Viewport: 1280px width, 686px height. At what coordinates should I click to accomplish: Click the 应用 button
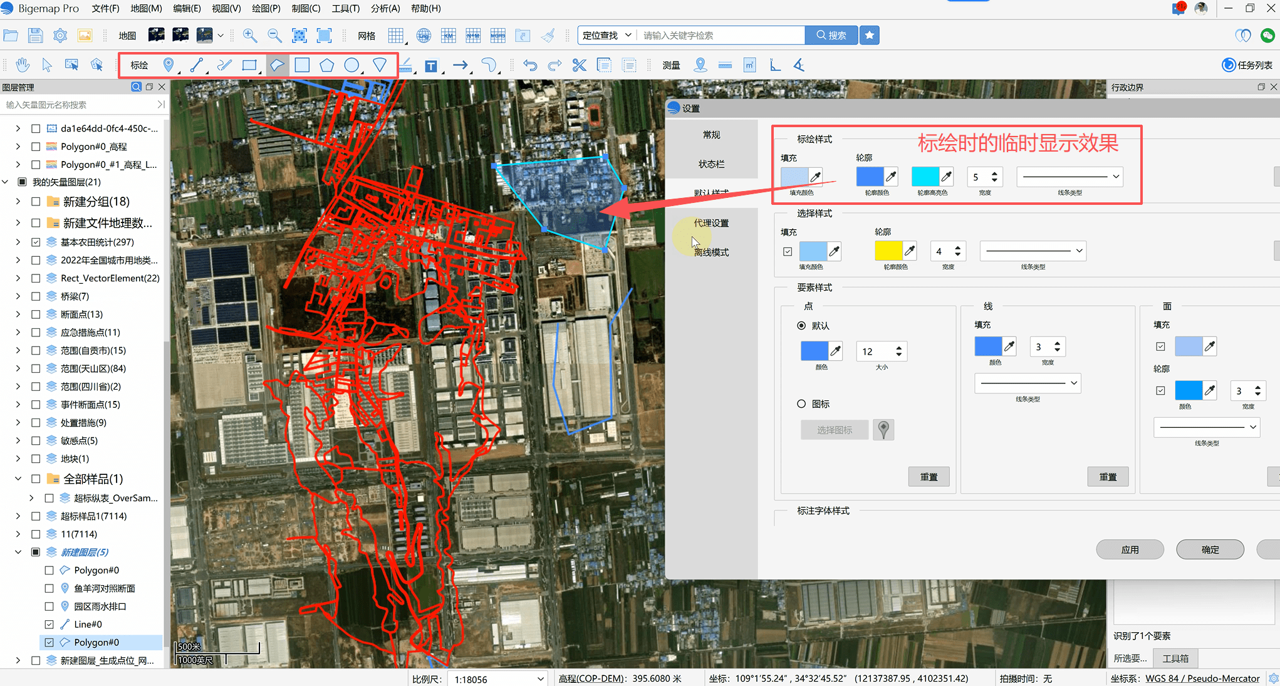point(1130,549)
